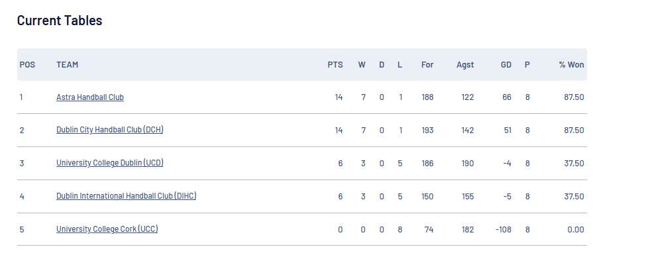Open Dublin International Handball Club (DIHC) link
Viewport: 652px width, 255px height.
(127, 196)
